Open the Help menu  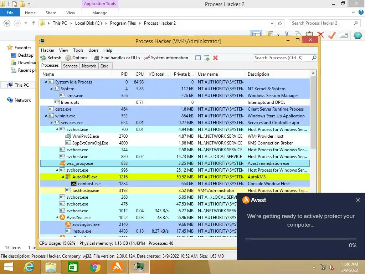(x=108, y=50)
